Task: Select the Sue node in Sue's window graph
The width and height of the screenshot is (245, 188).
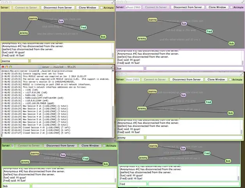Action: coord(184,23)
